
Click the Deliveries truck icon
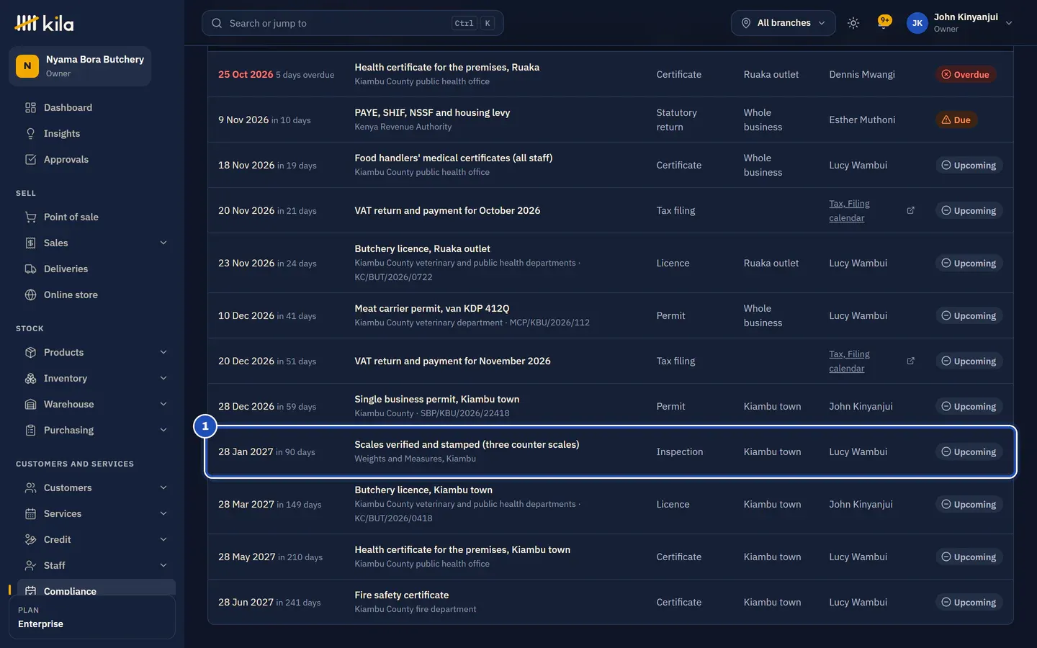point(30,269)
